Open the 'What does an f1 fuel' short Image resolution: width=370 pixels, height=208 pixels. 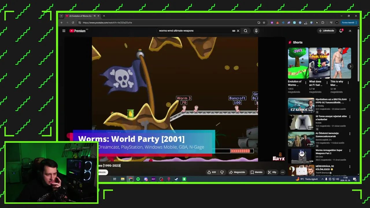pos(319,63)
